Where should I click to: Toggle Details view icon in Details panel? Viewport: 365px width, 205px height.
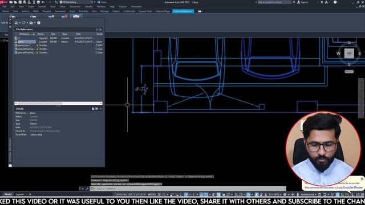[x=93, y=109]
